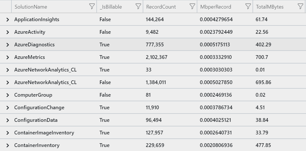Open the TotalMBytes column filter icon
Image resolution: width=306 pixels, height=151 pixels.
pos(301,7)
